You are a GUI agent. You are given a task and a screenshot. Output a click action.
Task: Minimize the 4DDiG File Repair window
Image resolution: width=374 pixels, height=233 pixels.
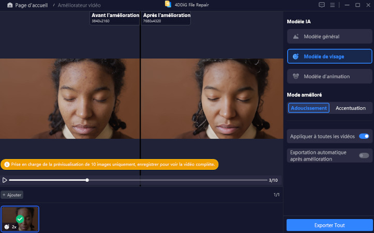[347, 5]
